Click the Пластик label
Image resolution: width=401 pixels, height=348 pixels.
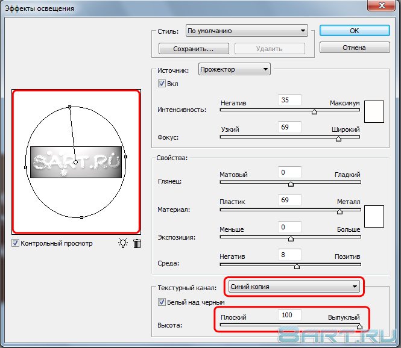pyautogui.click(x=232, y=202)
